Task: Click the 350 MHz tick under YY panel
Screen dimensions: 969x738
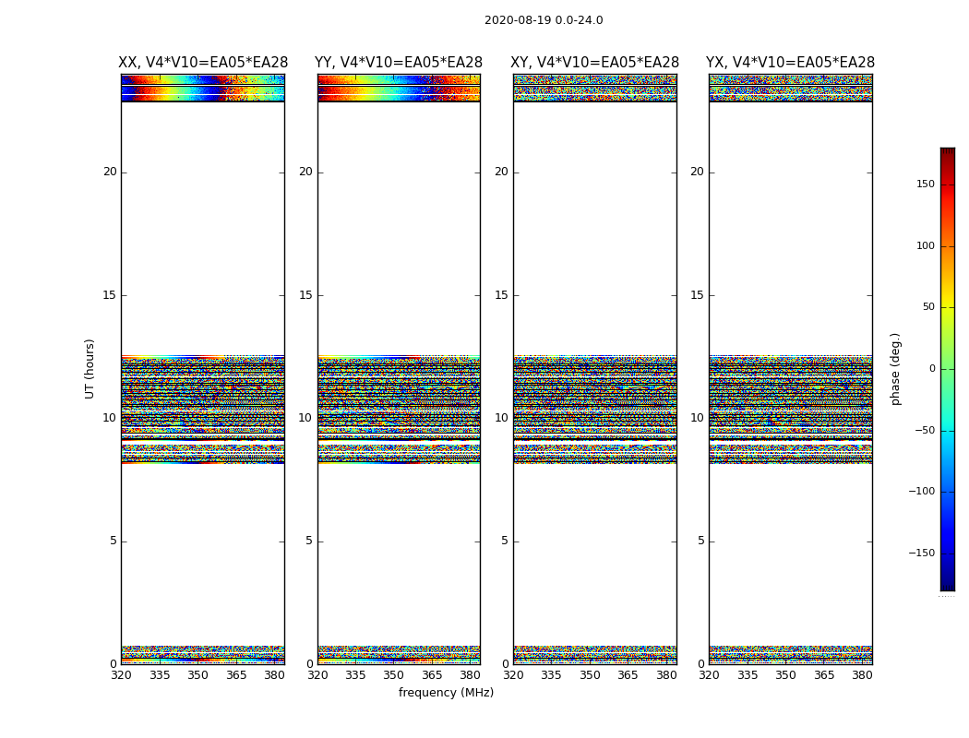Action: (x=394, y=675)
